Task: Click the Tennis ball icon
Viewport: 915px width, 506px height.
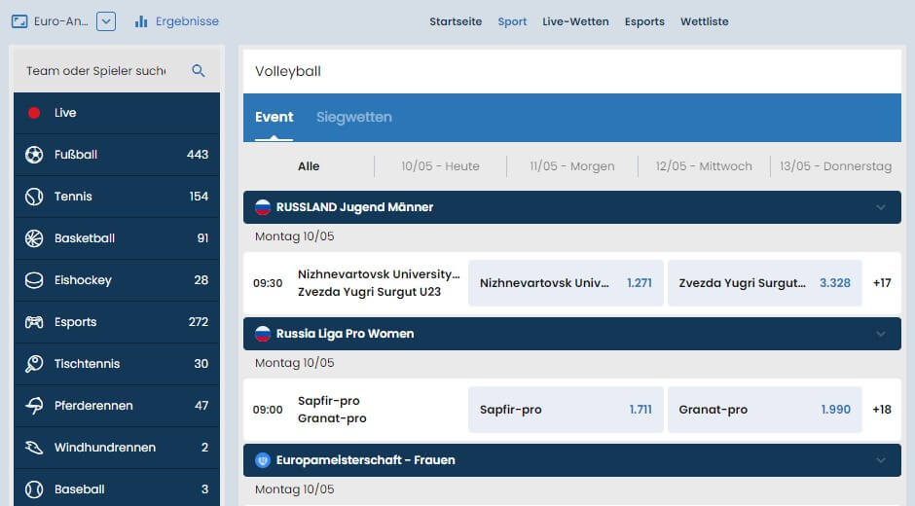Action: (34, 197)
